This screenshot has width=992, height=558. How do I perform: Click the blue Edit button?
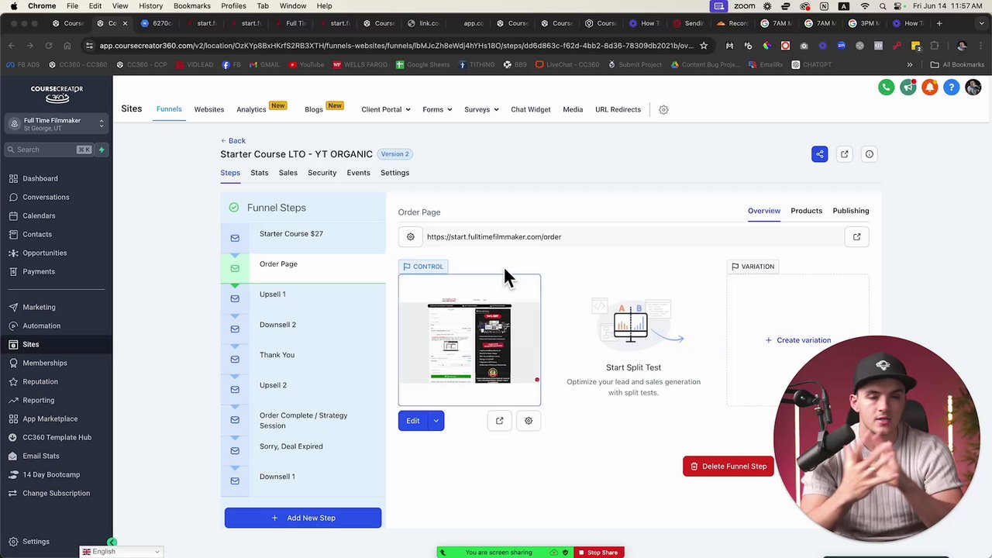413,421
